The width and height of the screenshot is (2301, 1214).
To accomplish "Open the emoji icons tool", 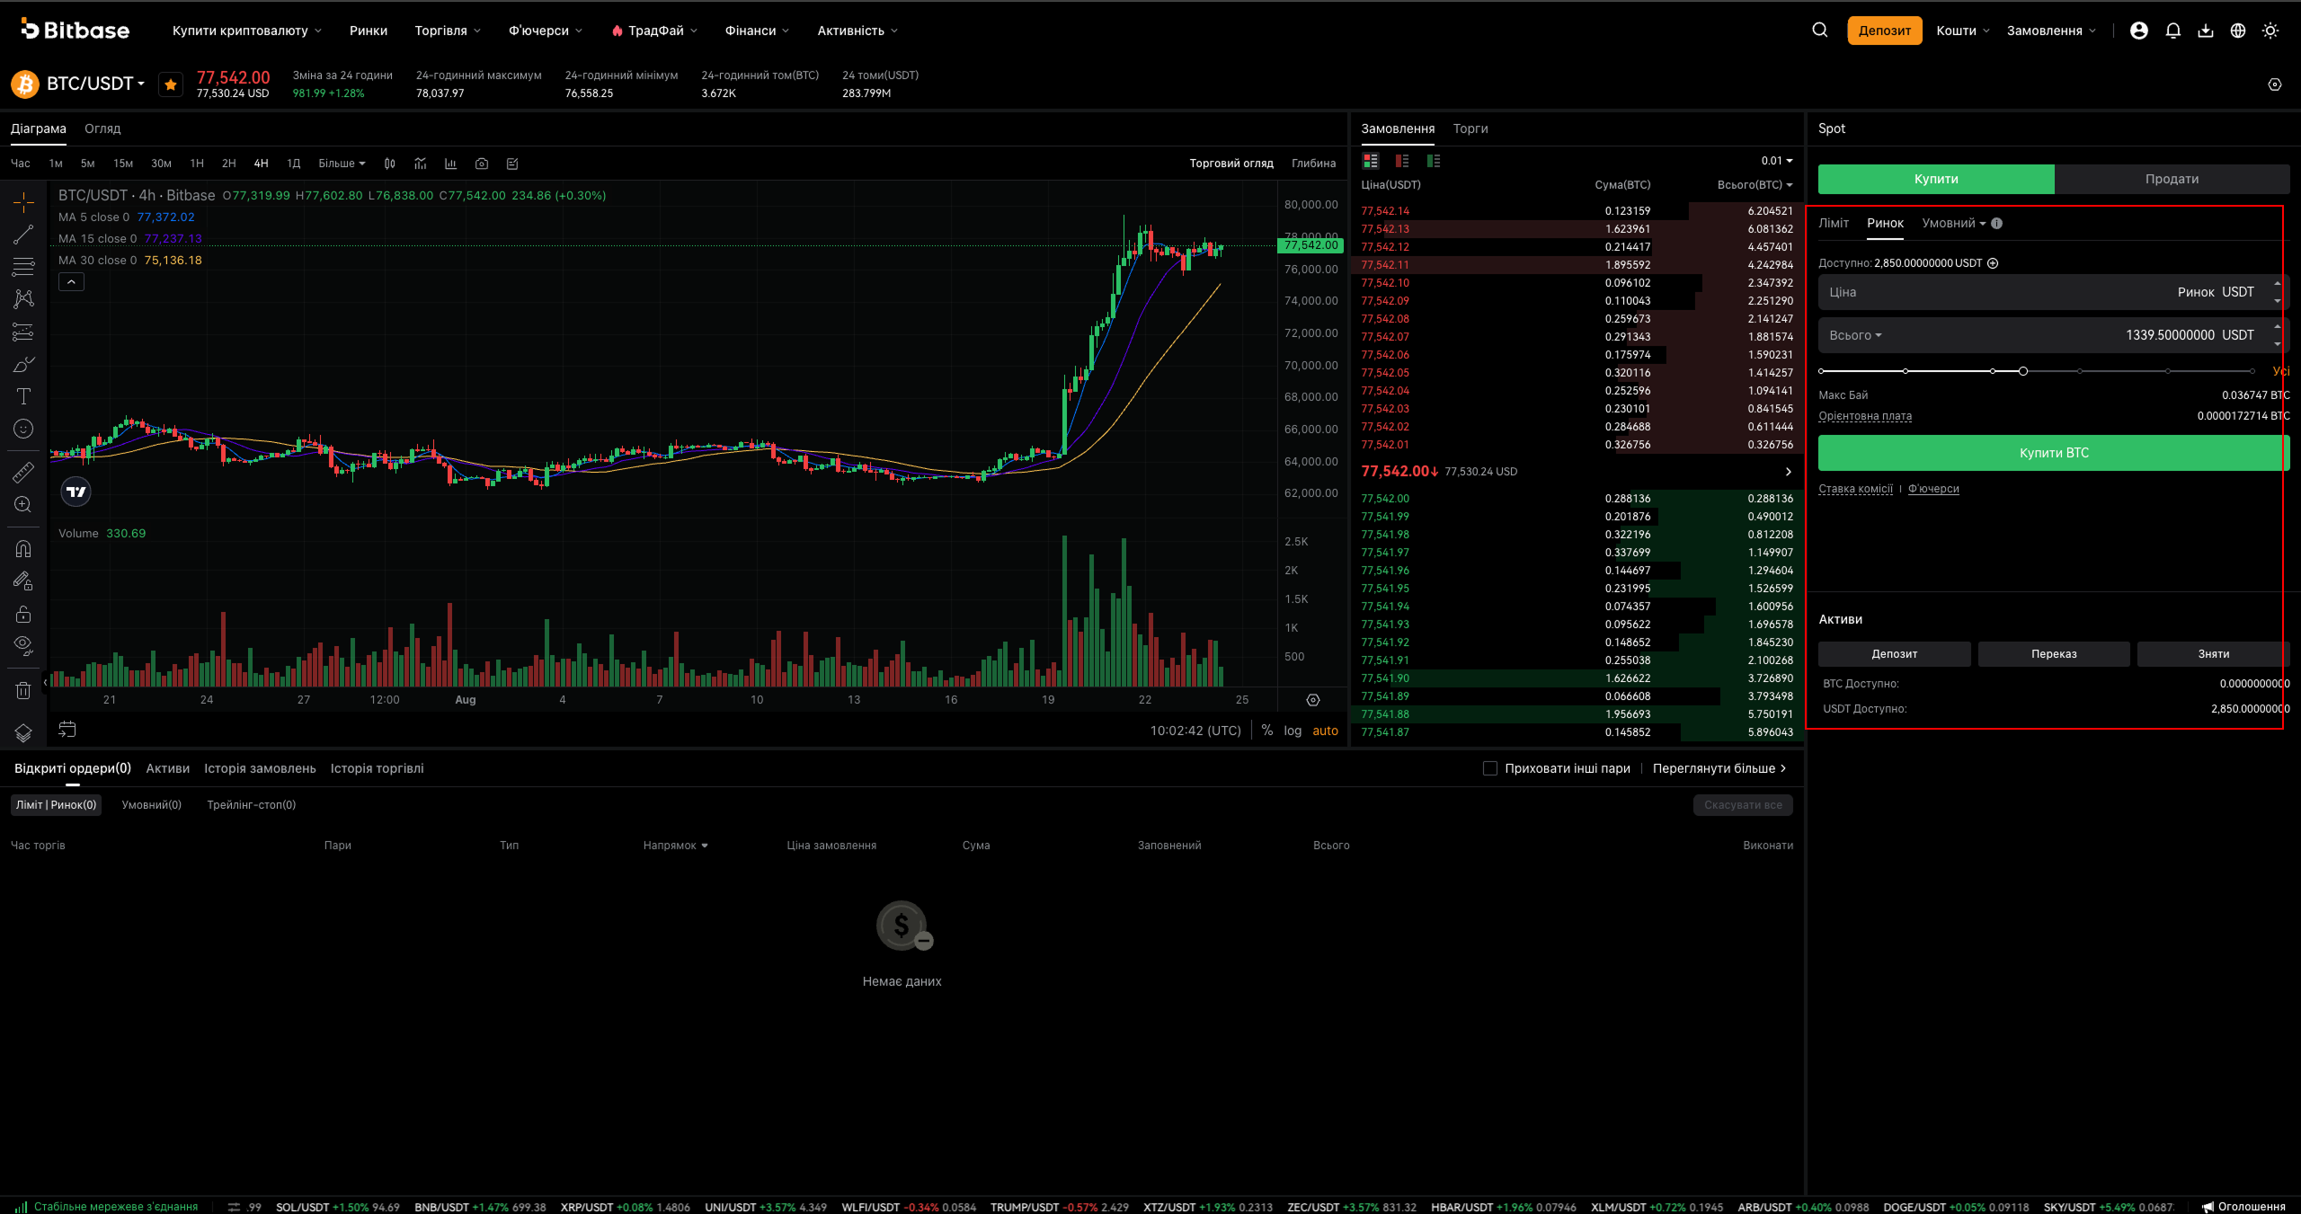I will tap(23, 429).
